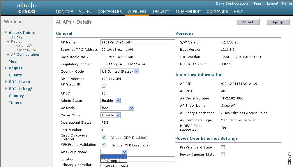Collapse the Access Points tree
The height and width of the screenshot is (168, 293).
5,32
